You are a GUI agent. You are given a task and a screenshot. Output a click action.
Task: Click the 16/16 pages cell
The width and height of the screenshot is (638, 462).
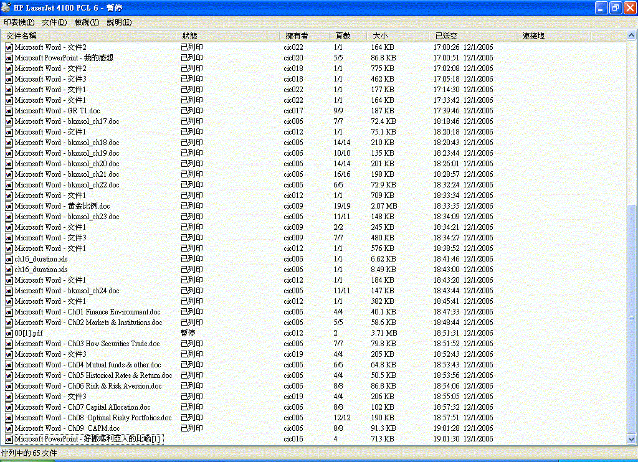[x=342, y=174]
